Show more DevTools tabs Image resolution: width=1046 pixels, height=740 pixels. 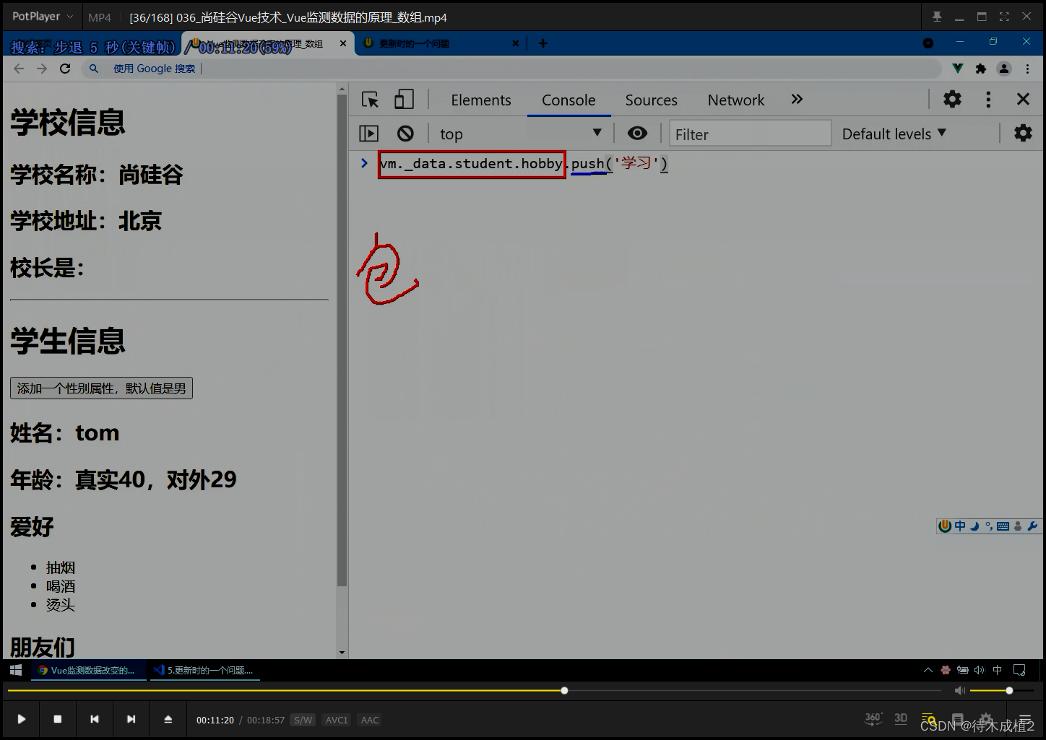coord(797,100)
